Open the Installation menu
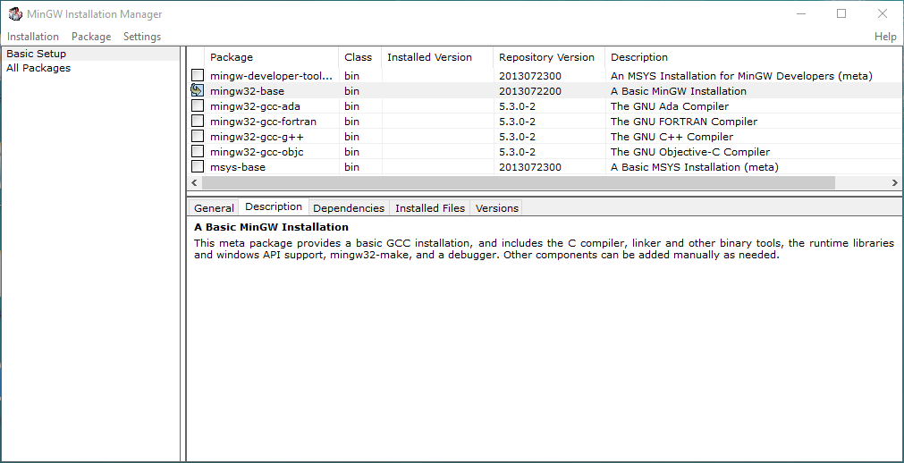The image size is (904, 463). pyautogui.click(x=33, y=37)
